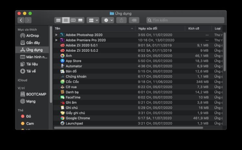Select the Chứng khoán app icon
Viewport: 242px width, 150px height.
tap(62, 77)
